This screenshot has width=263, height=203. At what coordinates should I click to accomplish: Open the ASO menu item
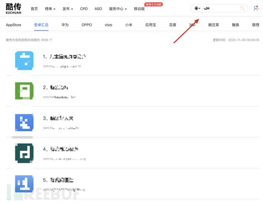pyautogui.click(x=98, y=9)
